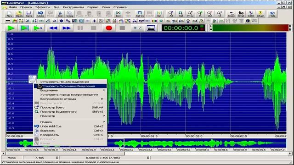The height and width of the screenshot is (165, 294).
Task: Choose Просмотр Выделенного in context menu
Action: tap(70, 112)
